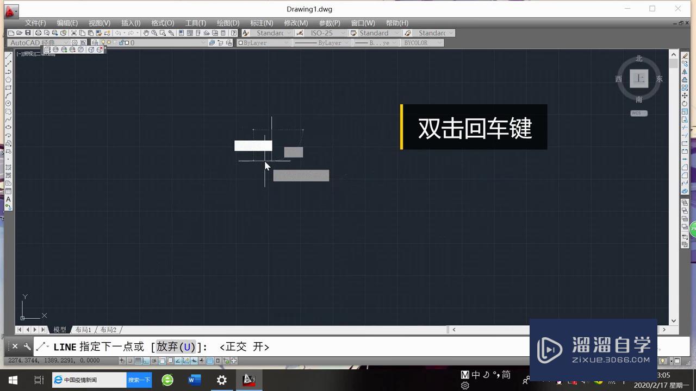Open Windows Start menu

(13, 380)
